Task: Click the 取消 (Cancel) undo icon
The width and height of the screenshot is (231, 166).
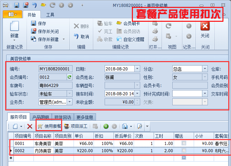Action: [x=81, y=37]
